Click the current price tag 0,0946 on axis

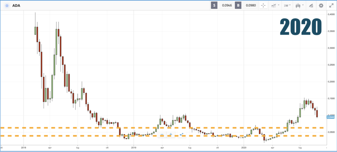coord(330,117)
